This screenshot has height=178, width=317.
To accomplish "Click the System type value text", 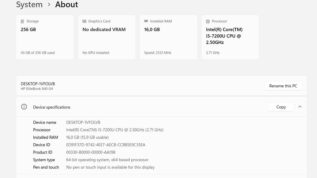I will [x=107, y=160].
